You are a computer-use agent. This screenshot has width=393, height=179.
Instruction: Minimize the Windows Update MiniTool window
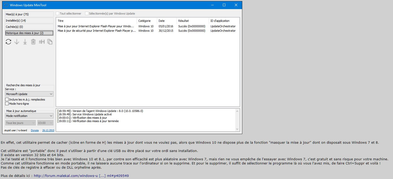212,5
